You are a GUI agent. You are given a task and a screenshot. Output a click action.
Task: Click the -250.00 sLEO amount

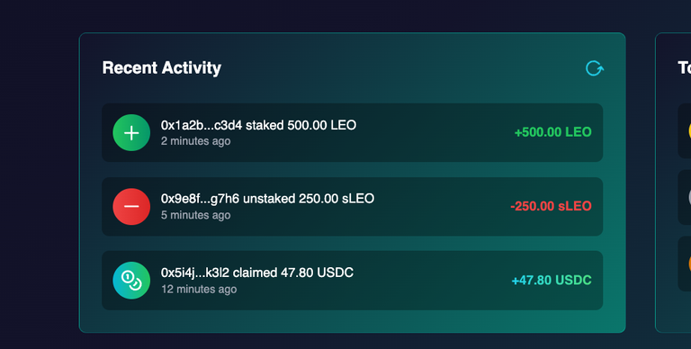[551, 206]
